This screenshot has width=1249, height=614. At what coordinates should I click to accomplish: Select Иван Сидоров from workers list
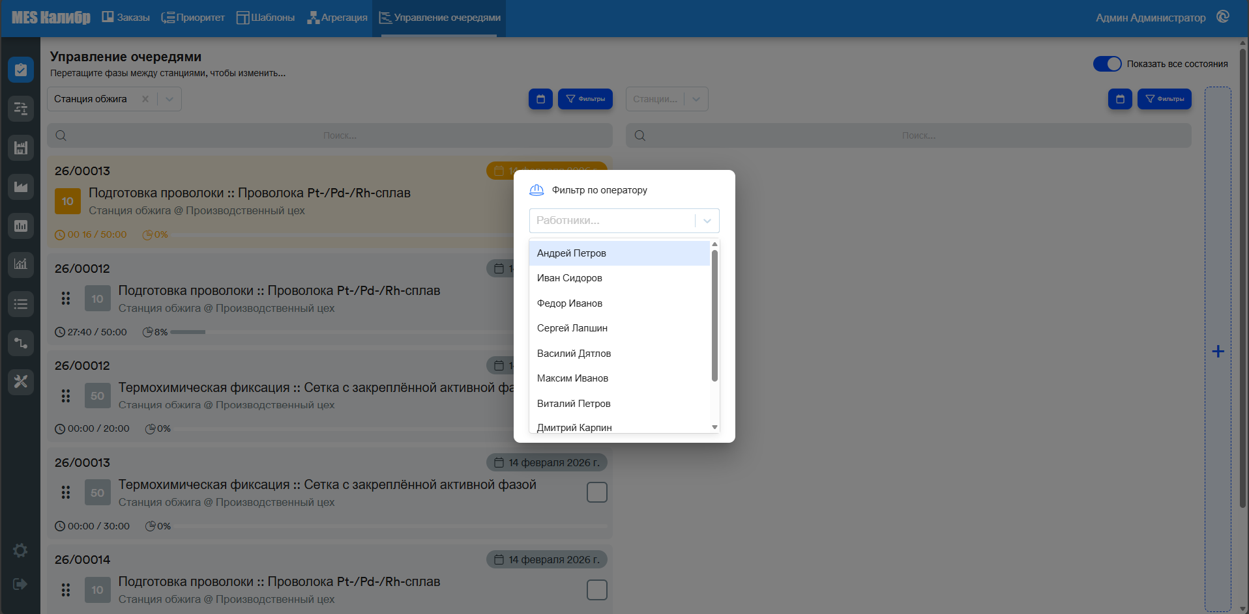pos(619,278)
